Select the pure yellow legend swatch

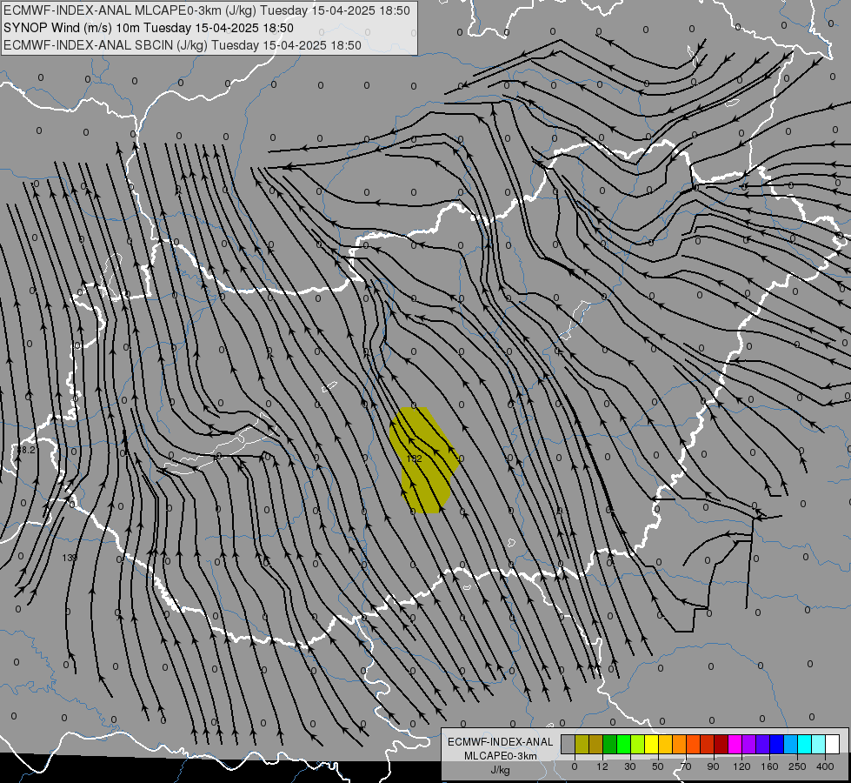(x=652, y=744)
